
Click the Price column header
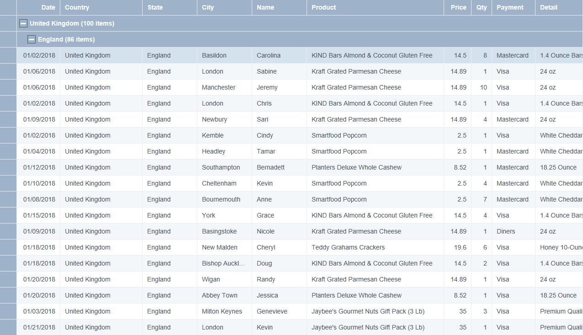[457, 7]
